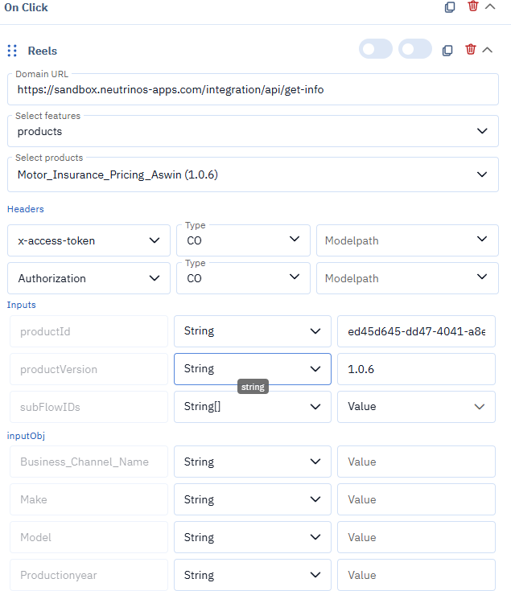Image resolution: width=511 pixels, height=591 pixels.
Task: Click the productVersion value field showing 1.0.6
Action: coord(415,369)
